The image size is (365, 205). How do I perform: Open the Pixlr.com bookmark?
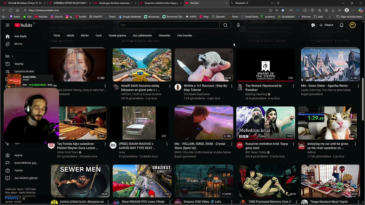click(x=304, y=17)
